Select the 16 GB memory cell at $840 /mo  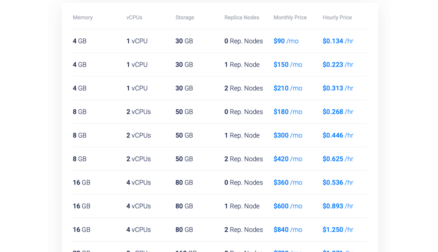point(82,230)
